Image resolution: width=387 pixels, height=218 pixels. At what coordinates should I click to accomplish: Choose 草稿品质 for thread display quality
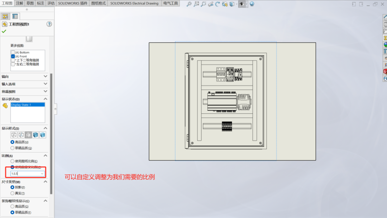[x=13, y=212]
